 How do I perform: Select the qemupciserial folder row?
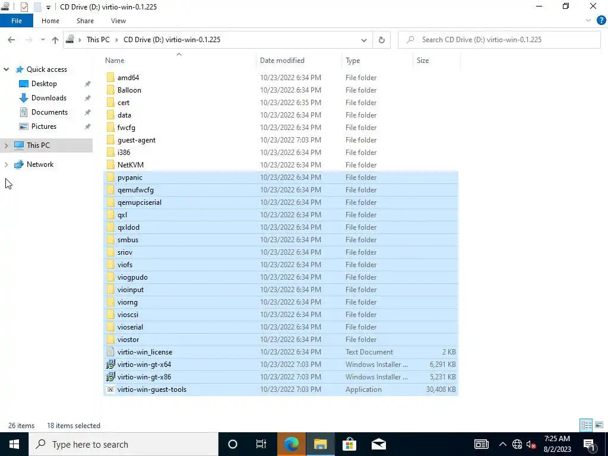click(281, 202)
